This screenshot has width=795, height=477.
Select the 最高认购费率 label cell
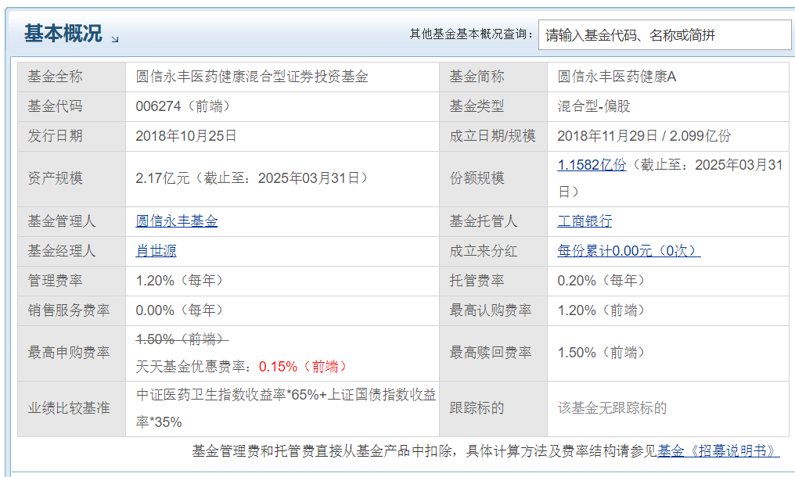(x=493, y=310)
